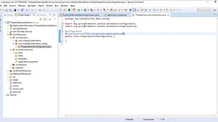Expand the Libraries node
The height and width of the screenshot is (122, 218).
pos(11,68)
